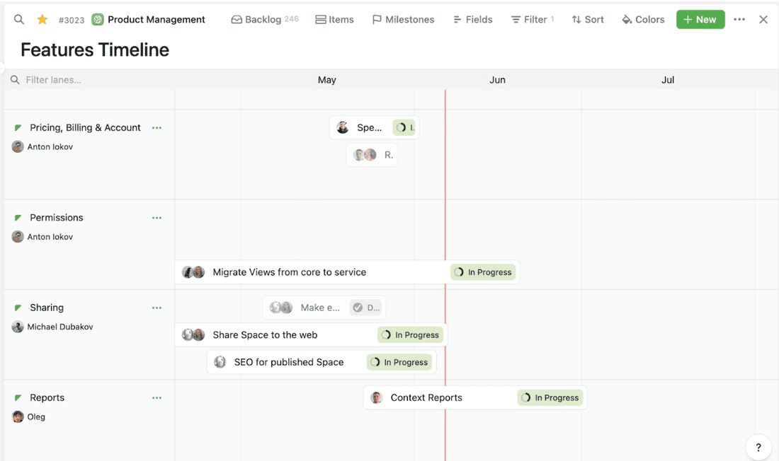Click the Fields icon in the toolbar
The height and width of the screenshot is (461, 779).
(x=458, y=19)
